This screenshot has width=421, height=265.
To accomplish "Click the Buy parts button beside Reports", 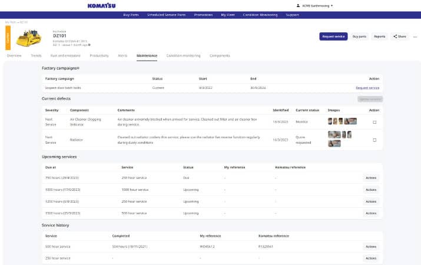I will click(359, 37).
